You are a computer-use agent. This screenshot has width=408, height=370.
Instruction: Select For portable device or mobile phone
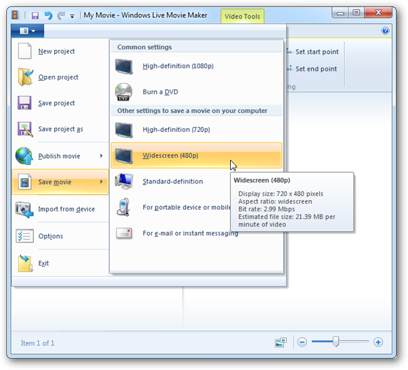(185, 208)
